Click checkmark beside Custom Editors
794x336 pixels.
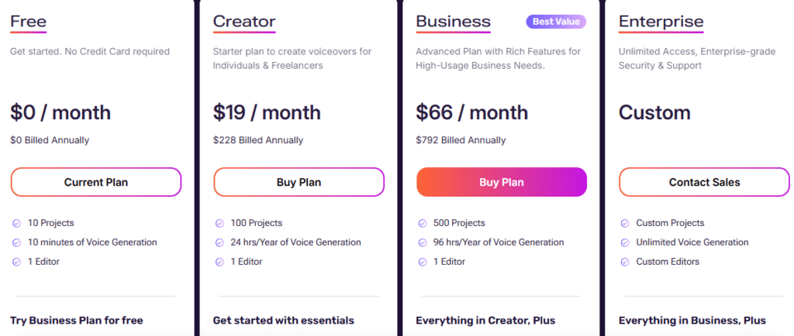[x=625, y=262]
